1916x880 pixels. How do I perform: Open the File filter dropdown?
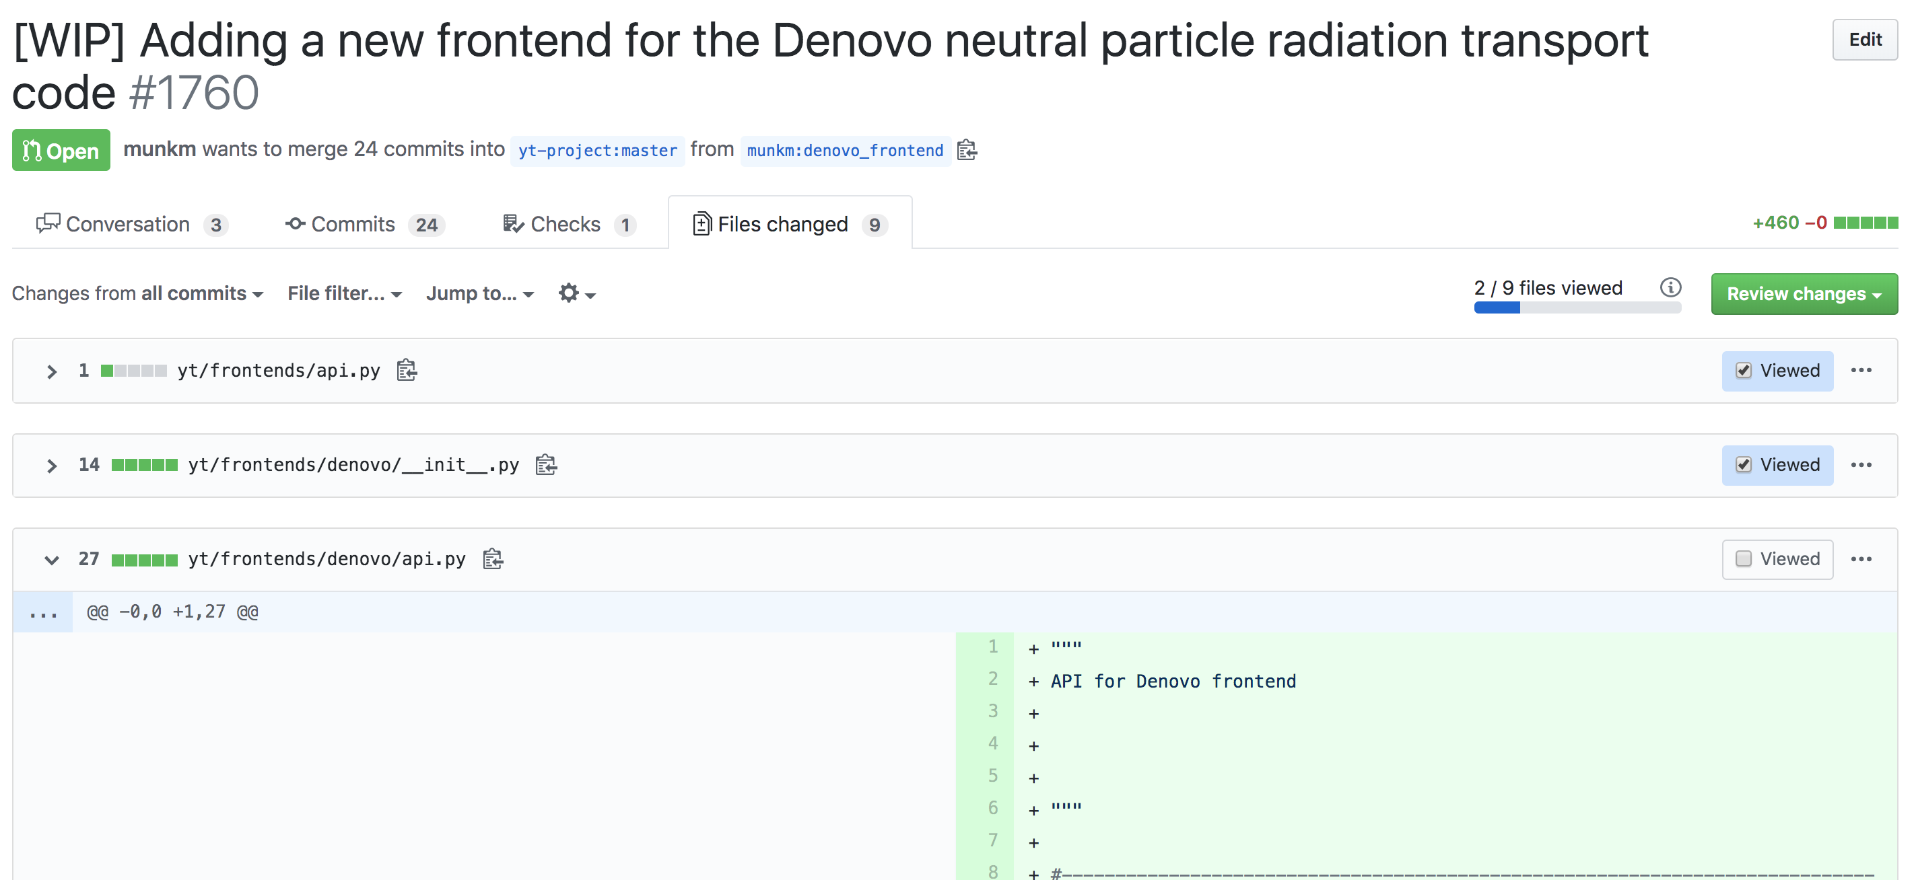(345, 293)
